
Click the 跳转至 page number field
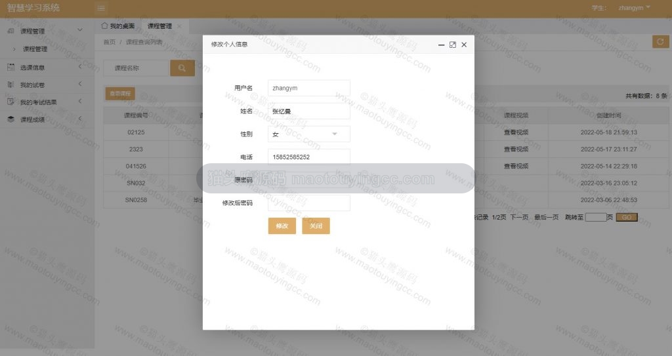click(x=596, y=217)
